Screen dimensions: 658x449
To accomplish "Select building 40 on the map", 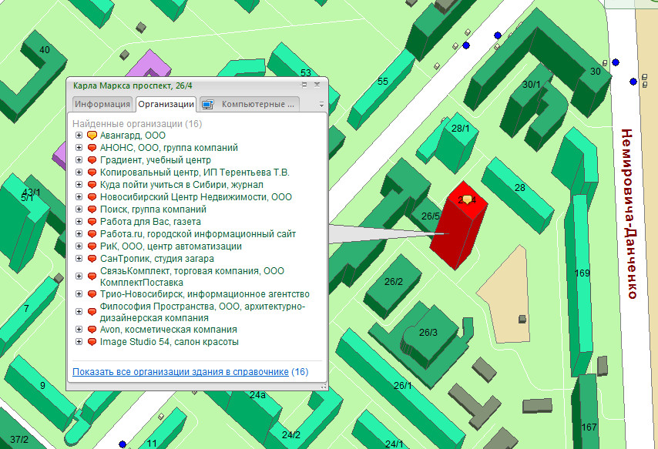I will (x=45, y=49).
